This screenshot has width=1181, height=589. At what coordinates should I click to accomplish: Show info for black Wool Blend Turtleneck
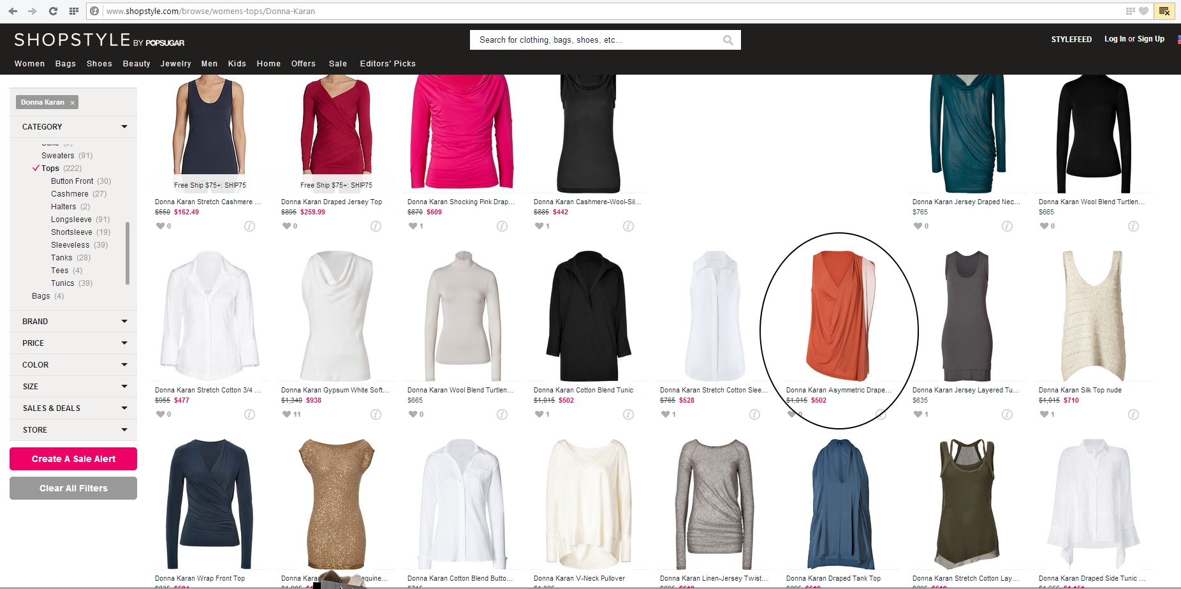(1133, 226)
